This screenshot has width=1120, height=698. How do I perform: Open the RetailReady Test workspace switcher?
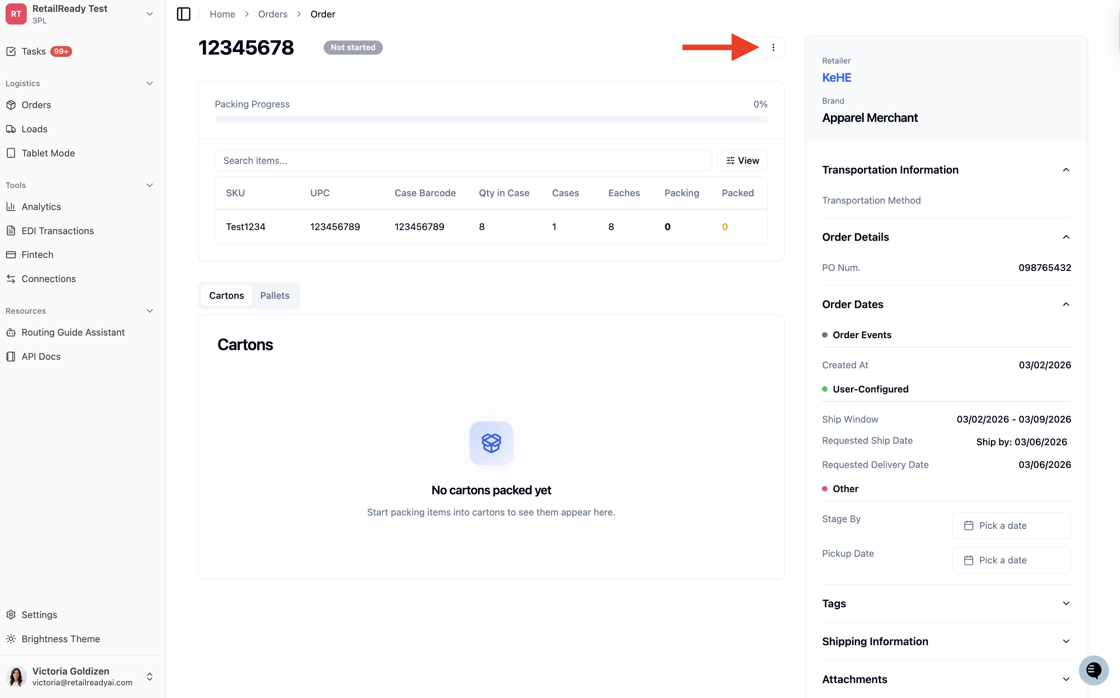[x=80, y=14]
